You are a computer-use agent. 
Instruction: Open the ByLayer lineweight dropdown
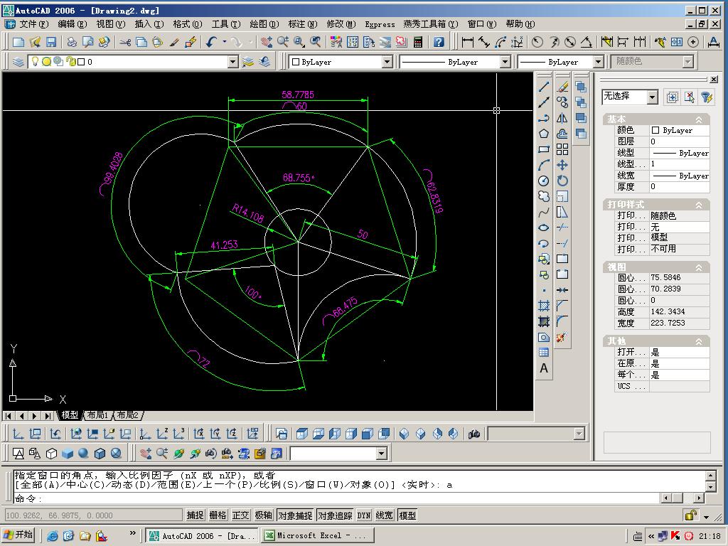point(599,62)
